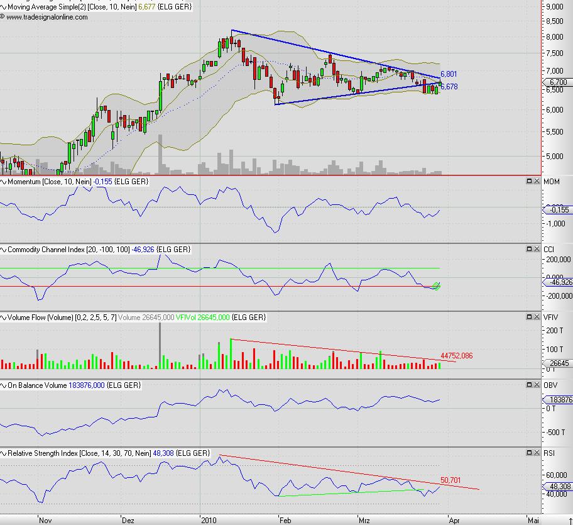Select the On Balance Volume title label
573x525 pixels.
(x=38, y=385)
